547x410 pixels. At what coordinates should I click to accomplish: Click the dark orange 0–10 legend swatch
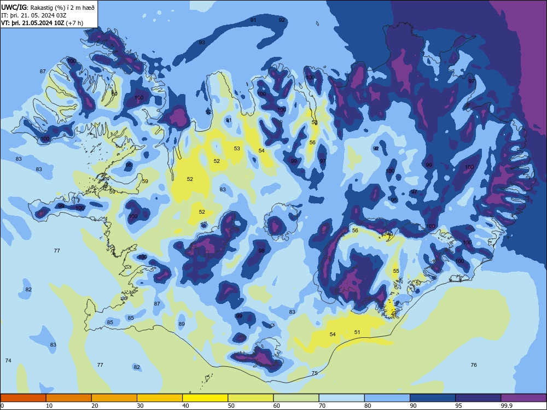pyautogui.click(x=23, y=398)
